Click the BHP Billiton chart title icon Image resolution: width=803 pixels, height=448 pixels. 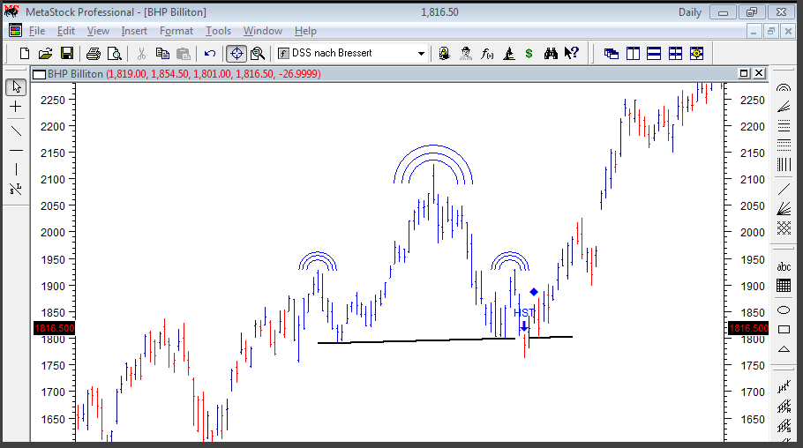tap(39, 74)
